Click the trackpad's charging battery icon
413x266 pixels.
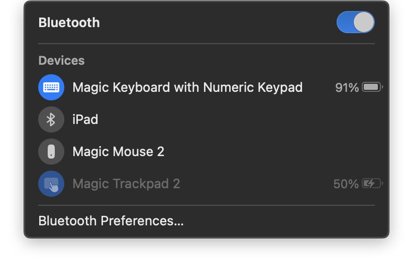coord(372,184)
